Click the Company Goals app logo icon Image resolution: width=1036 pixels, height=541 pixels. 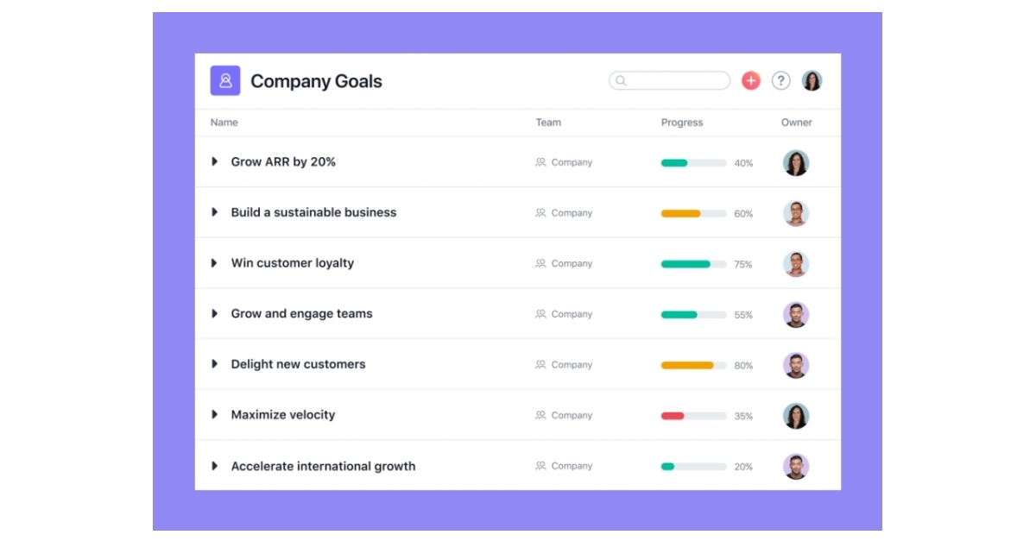(x=224, y=80)
